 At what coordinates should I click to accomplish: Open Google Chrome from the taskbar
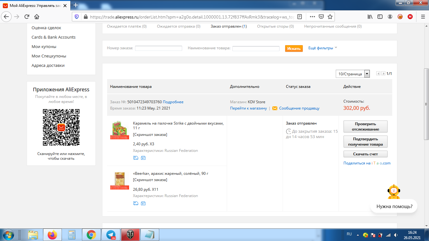pos(91,235)
